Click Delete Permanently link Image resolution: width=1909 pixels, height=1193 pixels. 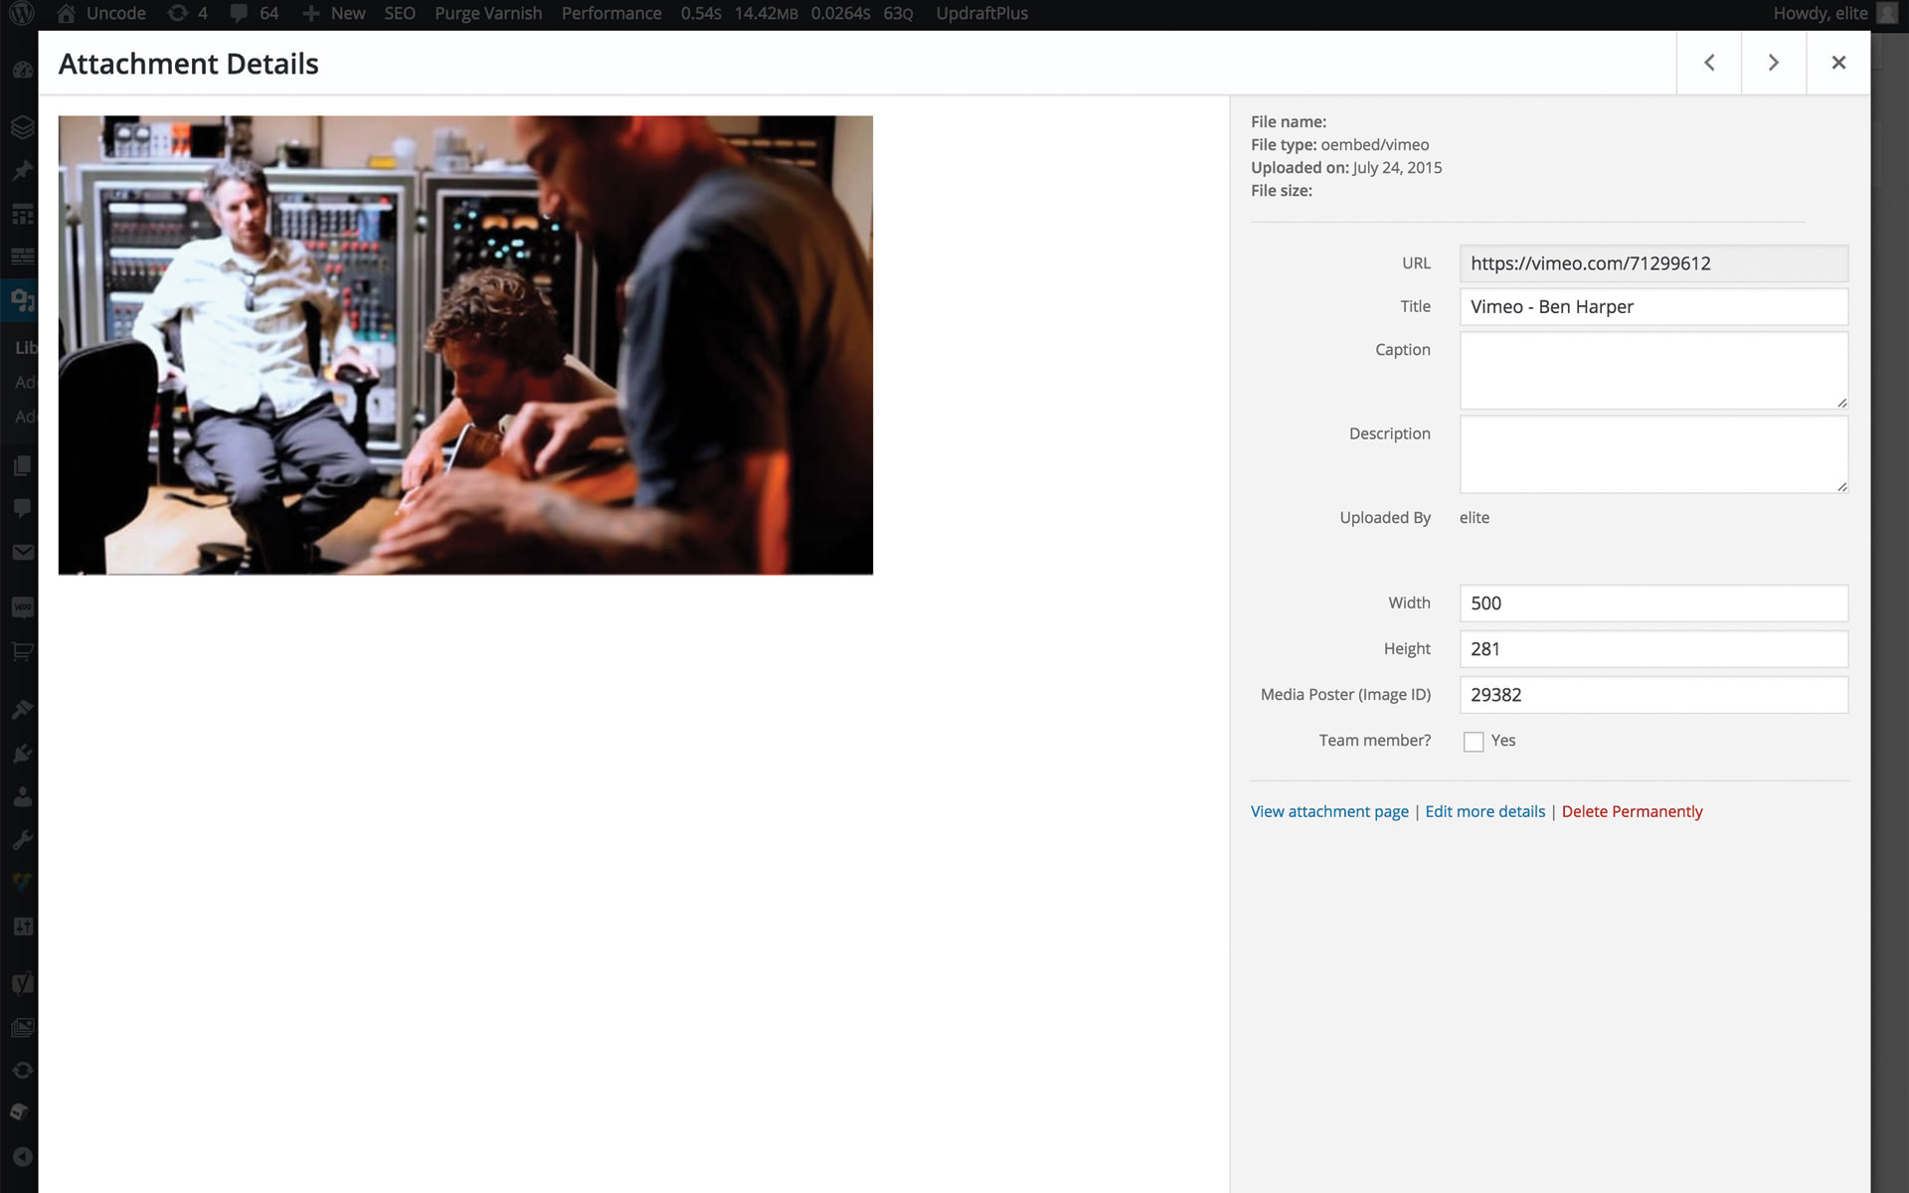pyautogui.click(x=1632, y=809)
